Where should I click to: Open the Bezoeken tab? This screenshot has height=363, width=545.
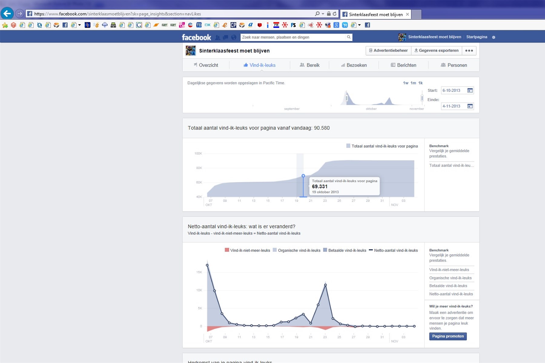[354, 65]
